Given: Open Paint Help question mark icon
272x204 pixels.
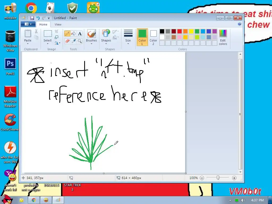Looking at the screenshot, I should tap(240, 24).
